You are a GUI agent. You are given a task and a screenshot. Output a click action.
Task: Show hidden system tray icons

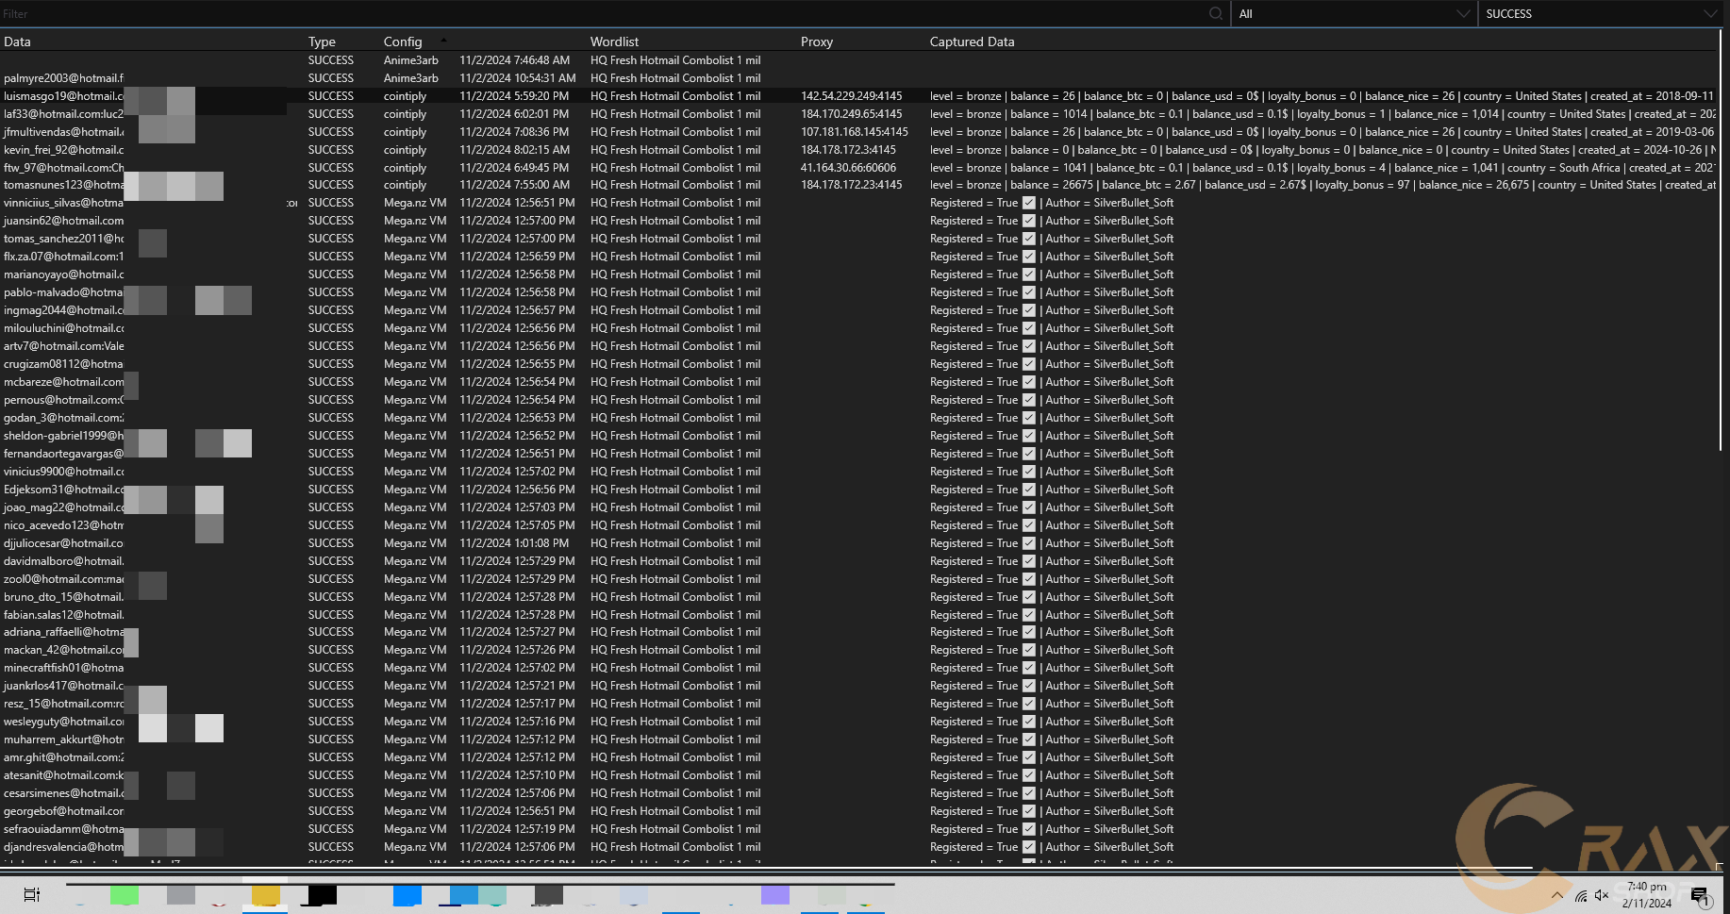click(x=1556, y=895)
